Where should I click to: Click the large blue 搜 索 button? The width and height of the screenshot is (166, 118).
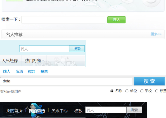[x=149, y=81]
